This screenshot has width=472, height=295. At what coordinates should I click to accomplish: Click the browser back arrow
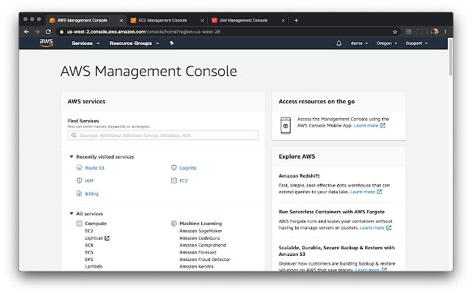click(x=27, y=32)
